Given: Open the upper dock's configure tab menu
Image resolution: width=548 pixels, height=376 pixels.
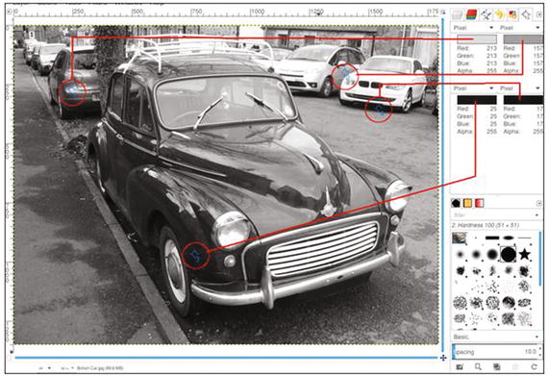Looking at the screenshot, I should [540, 14].
